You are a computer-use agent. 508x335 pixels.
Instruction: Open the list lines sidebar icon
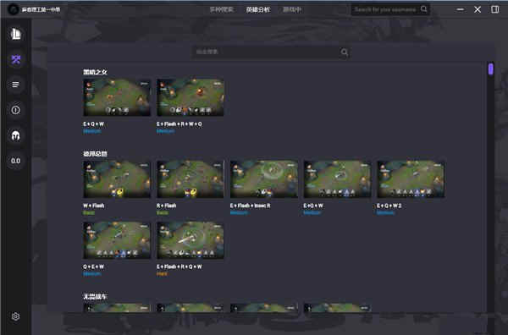click(x=15, y=85)
